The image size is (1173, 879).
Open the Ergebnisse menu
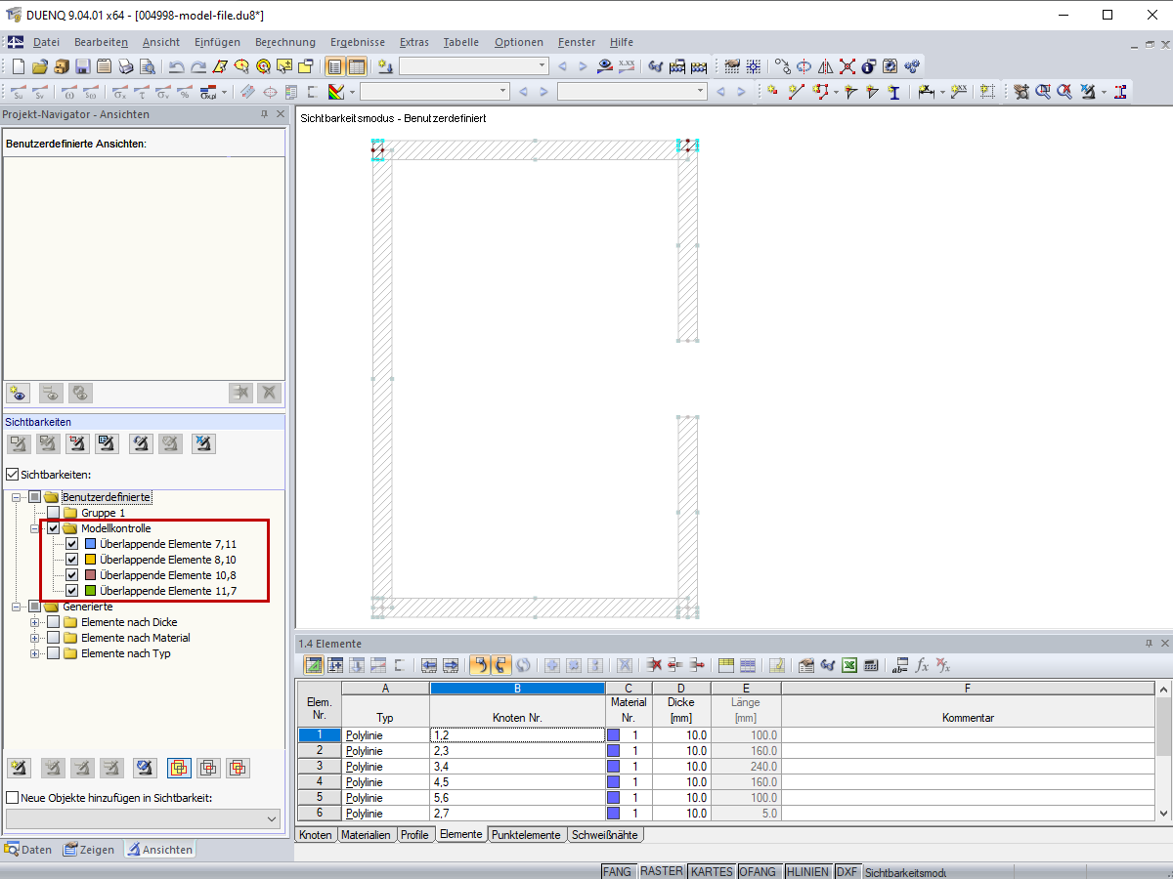pos(358,42)
